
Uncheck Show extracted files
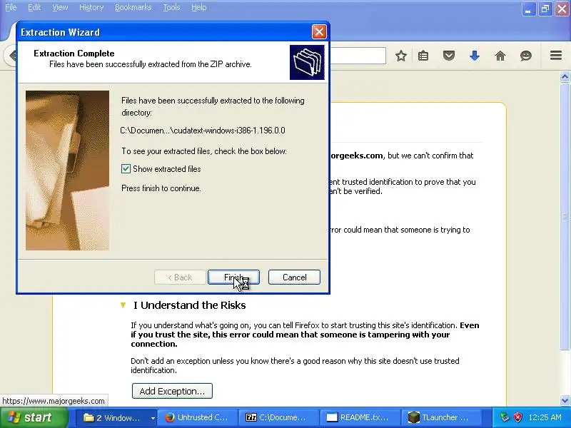tap(126, 169)
